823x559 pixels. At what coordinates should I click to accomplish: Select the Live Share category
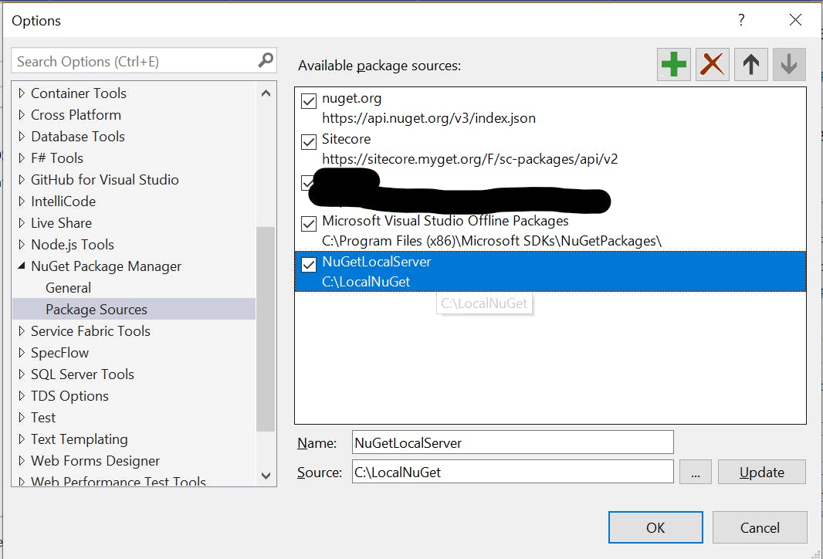(62, 222)
